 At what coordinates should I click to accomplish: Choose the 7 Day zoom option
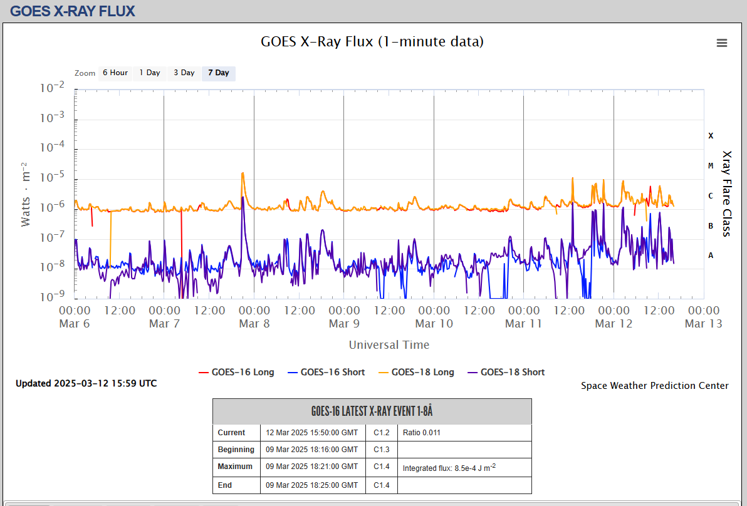[x=219, y=73]
